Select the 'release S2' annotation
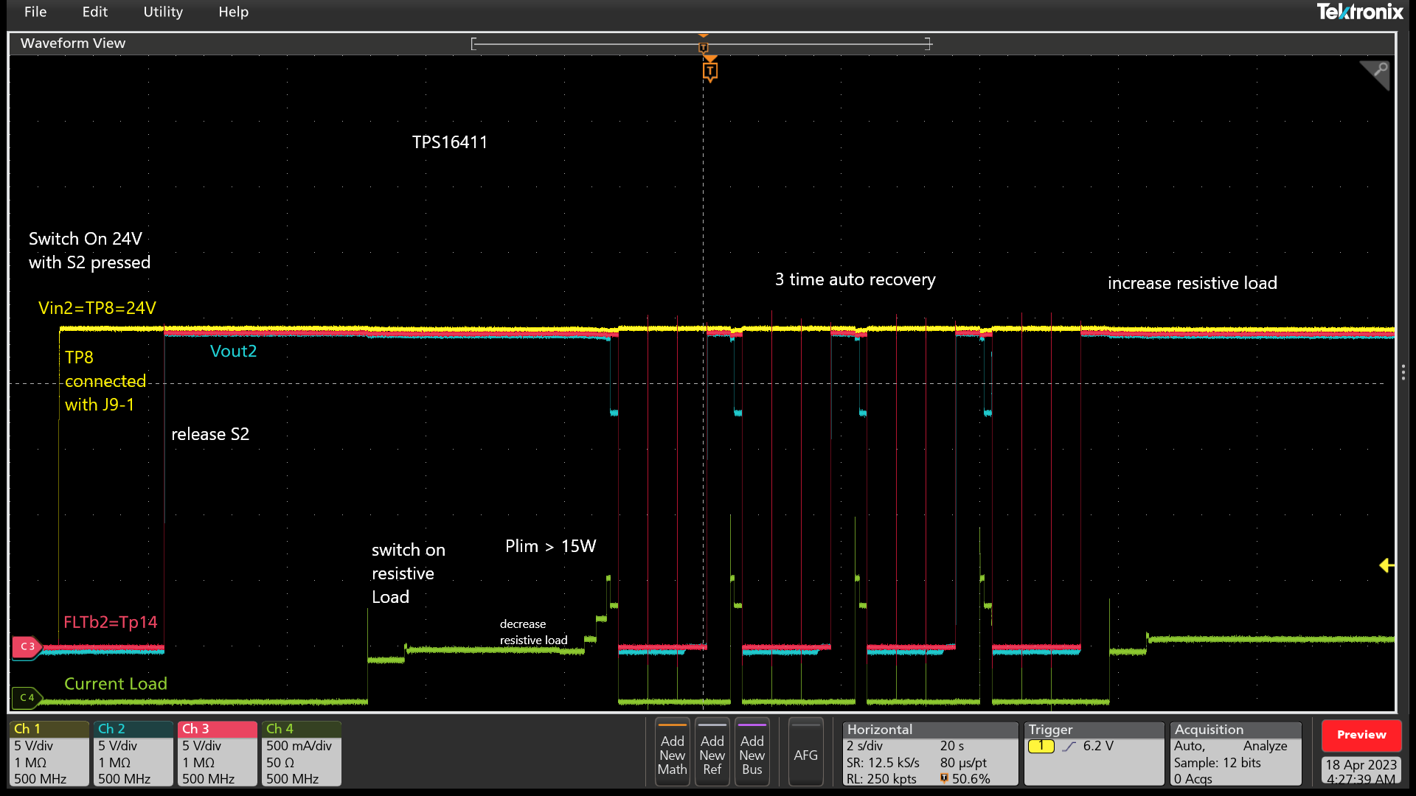 pos(210,434)
